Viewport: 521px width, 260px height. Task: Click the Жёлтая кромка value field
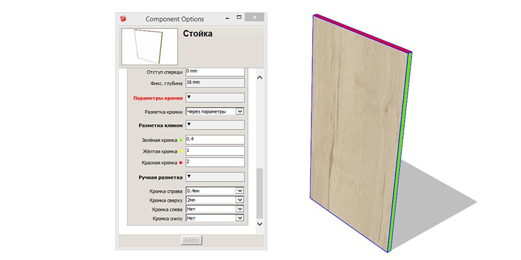[x=214, y=151]
